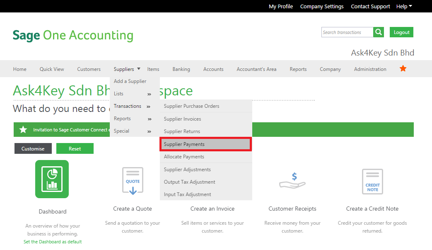Click the Create a Quote document icon

(x=133, y=181)
